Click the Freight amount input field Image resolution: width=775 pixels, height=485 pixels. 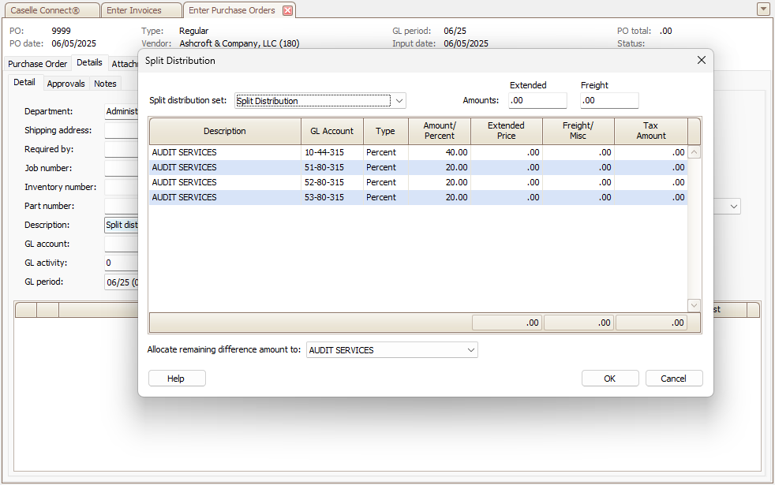pos(608,101)
